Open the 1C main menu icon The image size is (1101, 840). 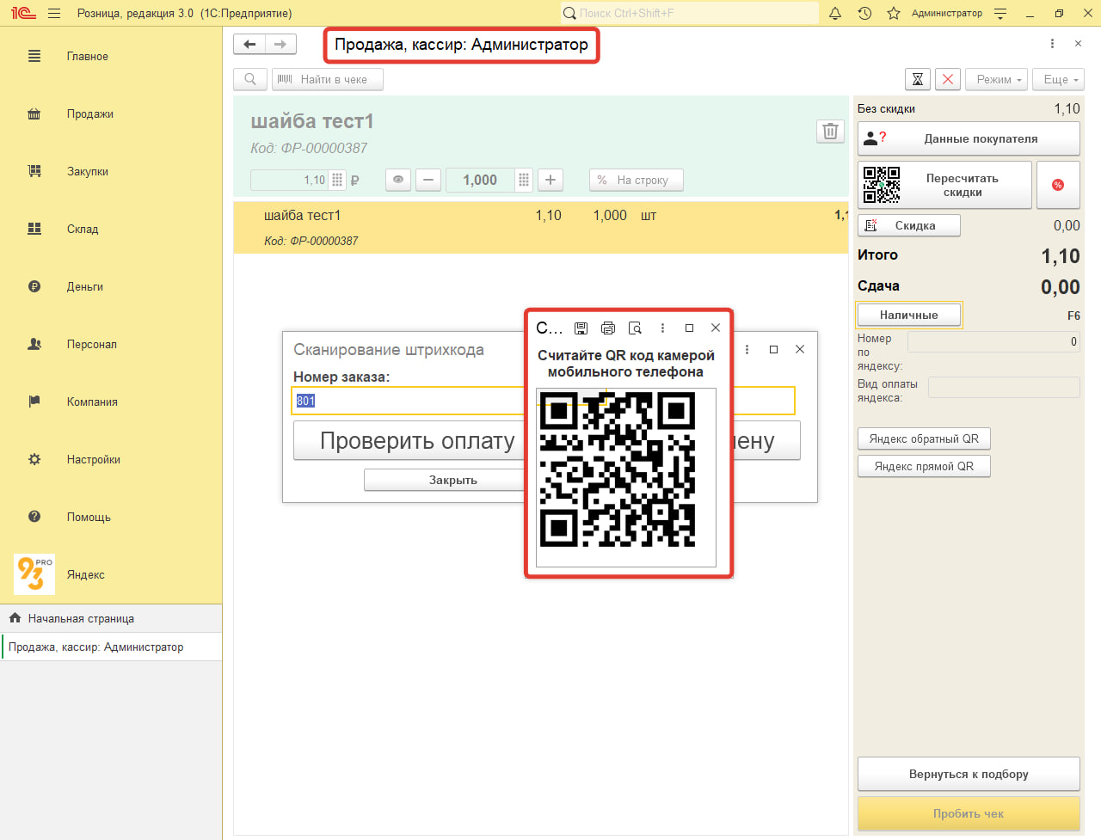24,13
